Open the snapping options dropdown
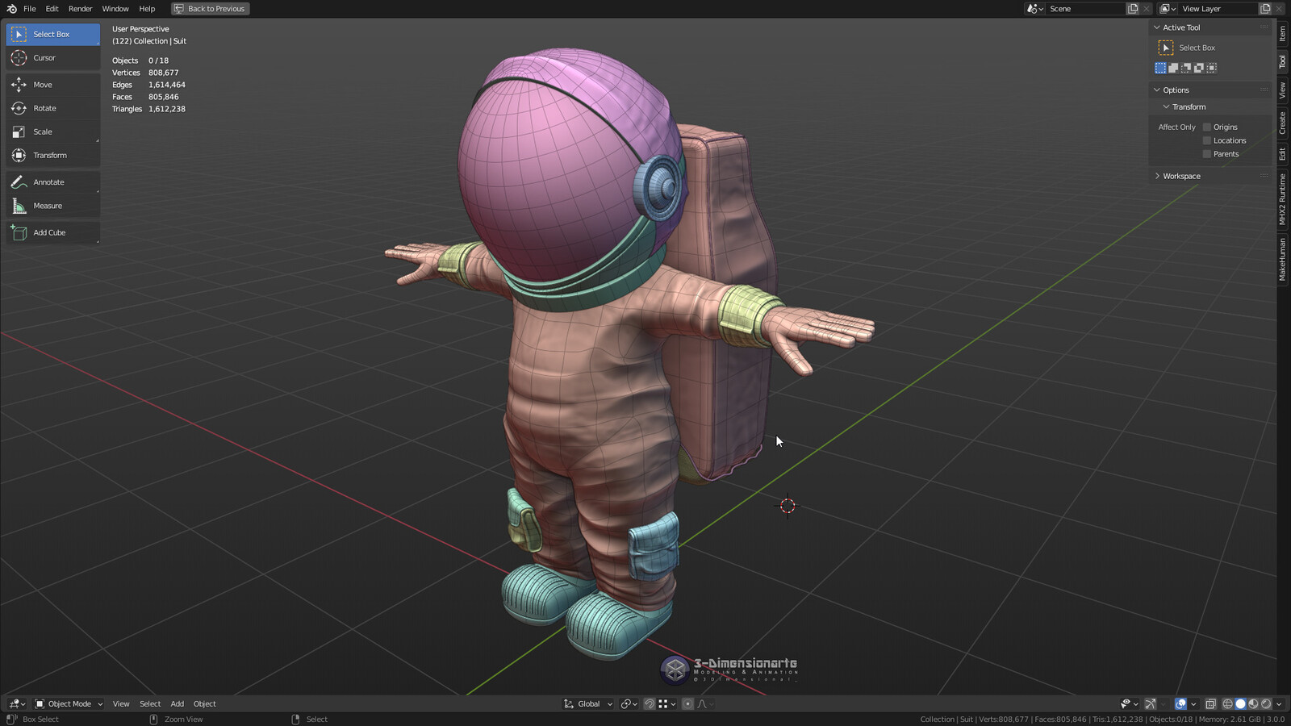The width and height of the screenshot is (1291, 726). 667,704
